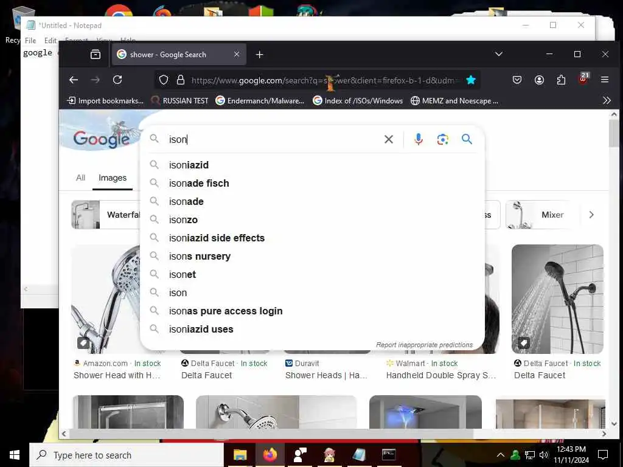Select the Waterfall filter chip
Viewport: 623px width, 467px height.
pos(106,215)
